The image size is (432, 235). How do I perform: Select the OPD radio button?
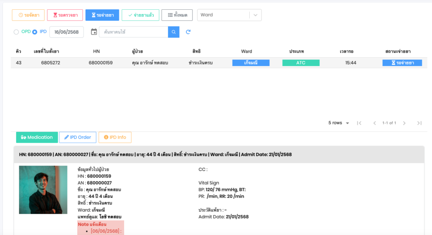click(16, 32)
